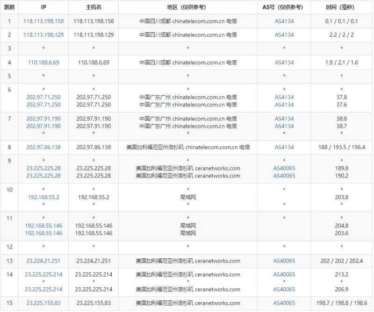The height and width of the screenshot is (312, 374).
Task: Select the 1.9 / 2.1 / 1.6 time cell
Action: (342, 63)
